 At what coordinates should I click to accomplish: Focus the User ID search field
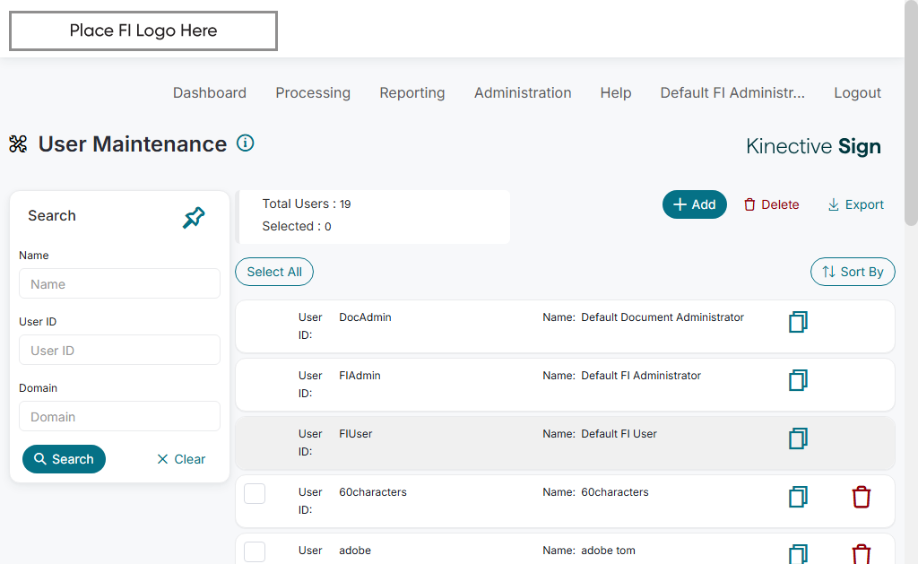tap(119, 351)
